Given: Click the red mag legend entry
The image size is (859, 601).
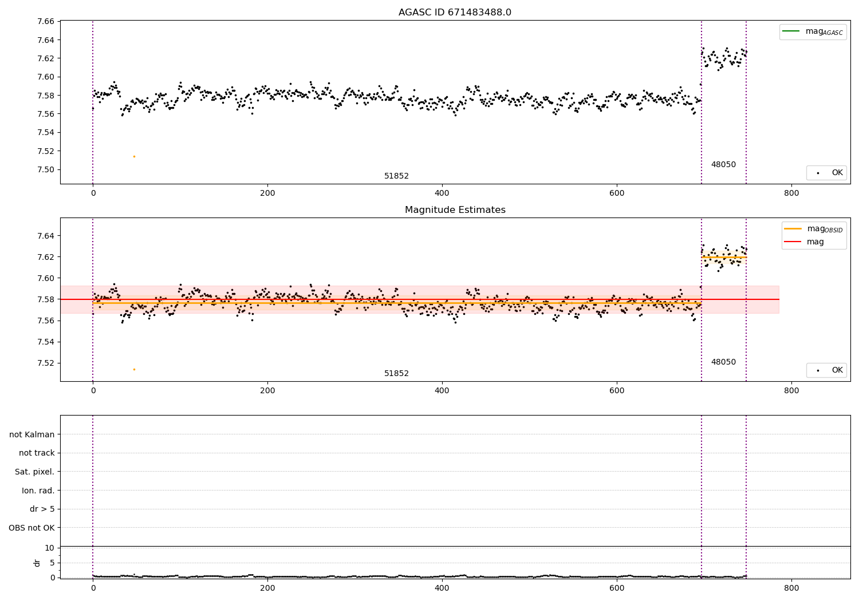Looking at the screenshot, I should coord(804,242).
